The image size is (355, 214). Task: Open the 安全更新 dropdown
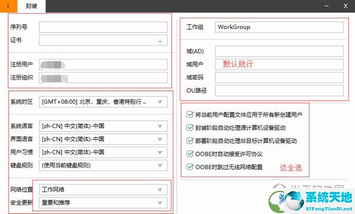[103, 203]
